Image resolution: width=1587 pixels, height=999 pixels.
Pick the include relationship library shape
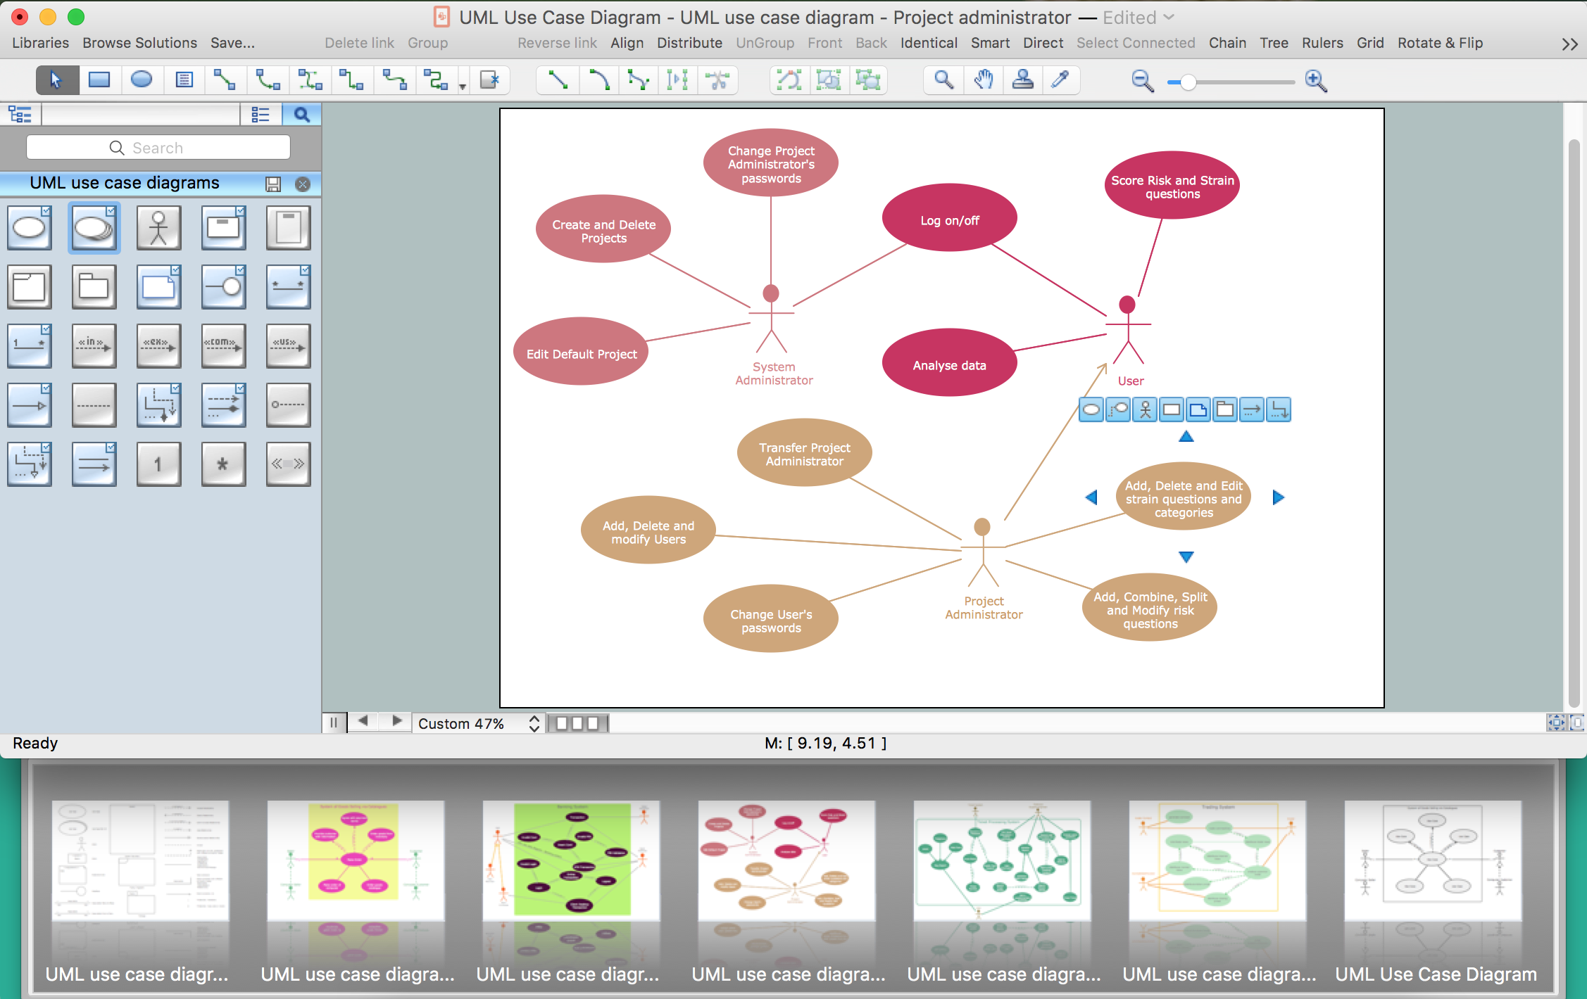tap(94, 345)
